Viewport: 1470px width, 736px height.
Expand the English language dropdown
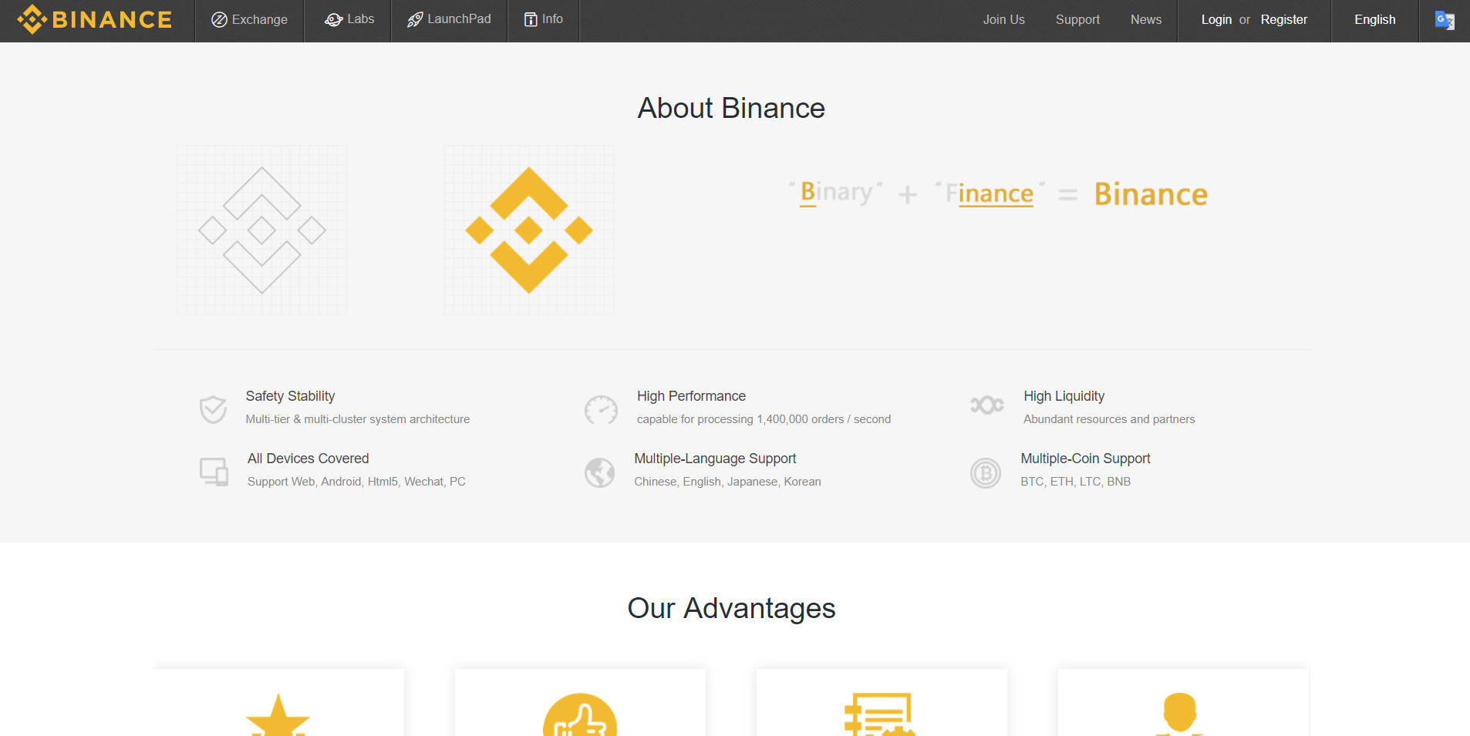1374,19
